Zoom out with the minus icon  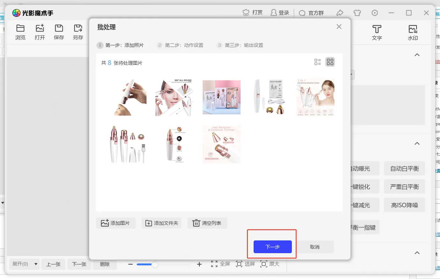pyautogui.click(x=130, y=264)
